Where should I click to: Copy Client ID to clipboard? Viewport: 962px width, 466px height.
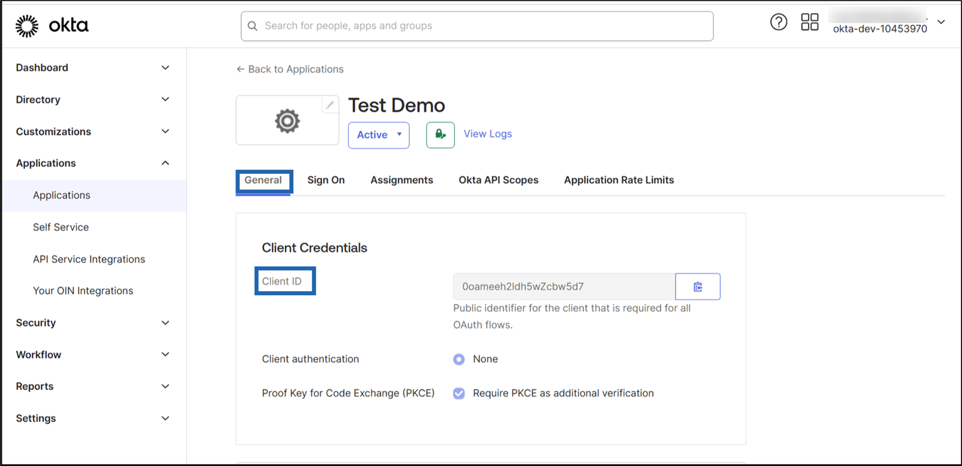coord(697,287)
